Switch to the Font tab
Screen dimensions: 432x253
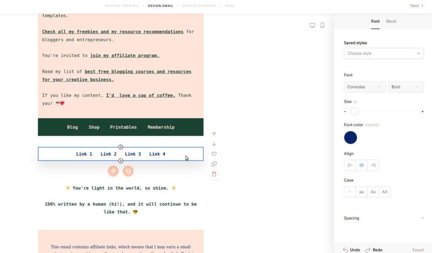click(375, 22)
